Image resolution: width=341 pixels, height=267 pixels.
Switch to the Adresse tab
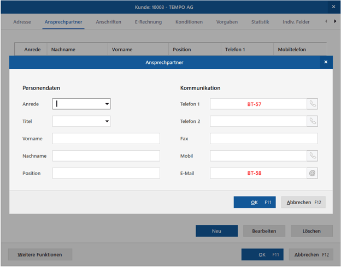22,22
